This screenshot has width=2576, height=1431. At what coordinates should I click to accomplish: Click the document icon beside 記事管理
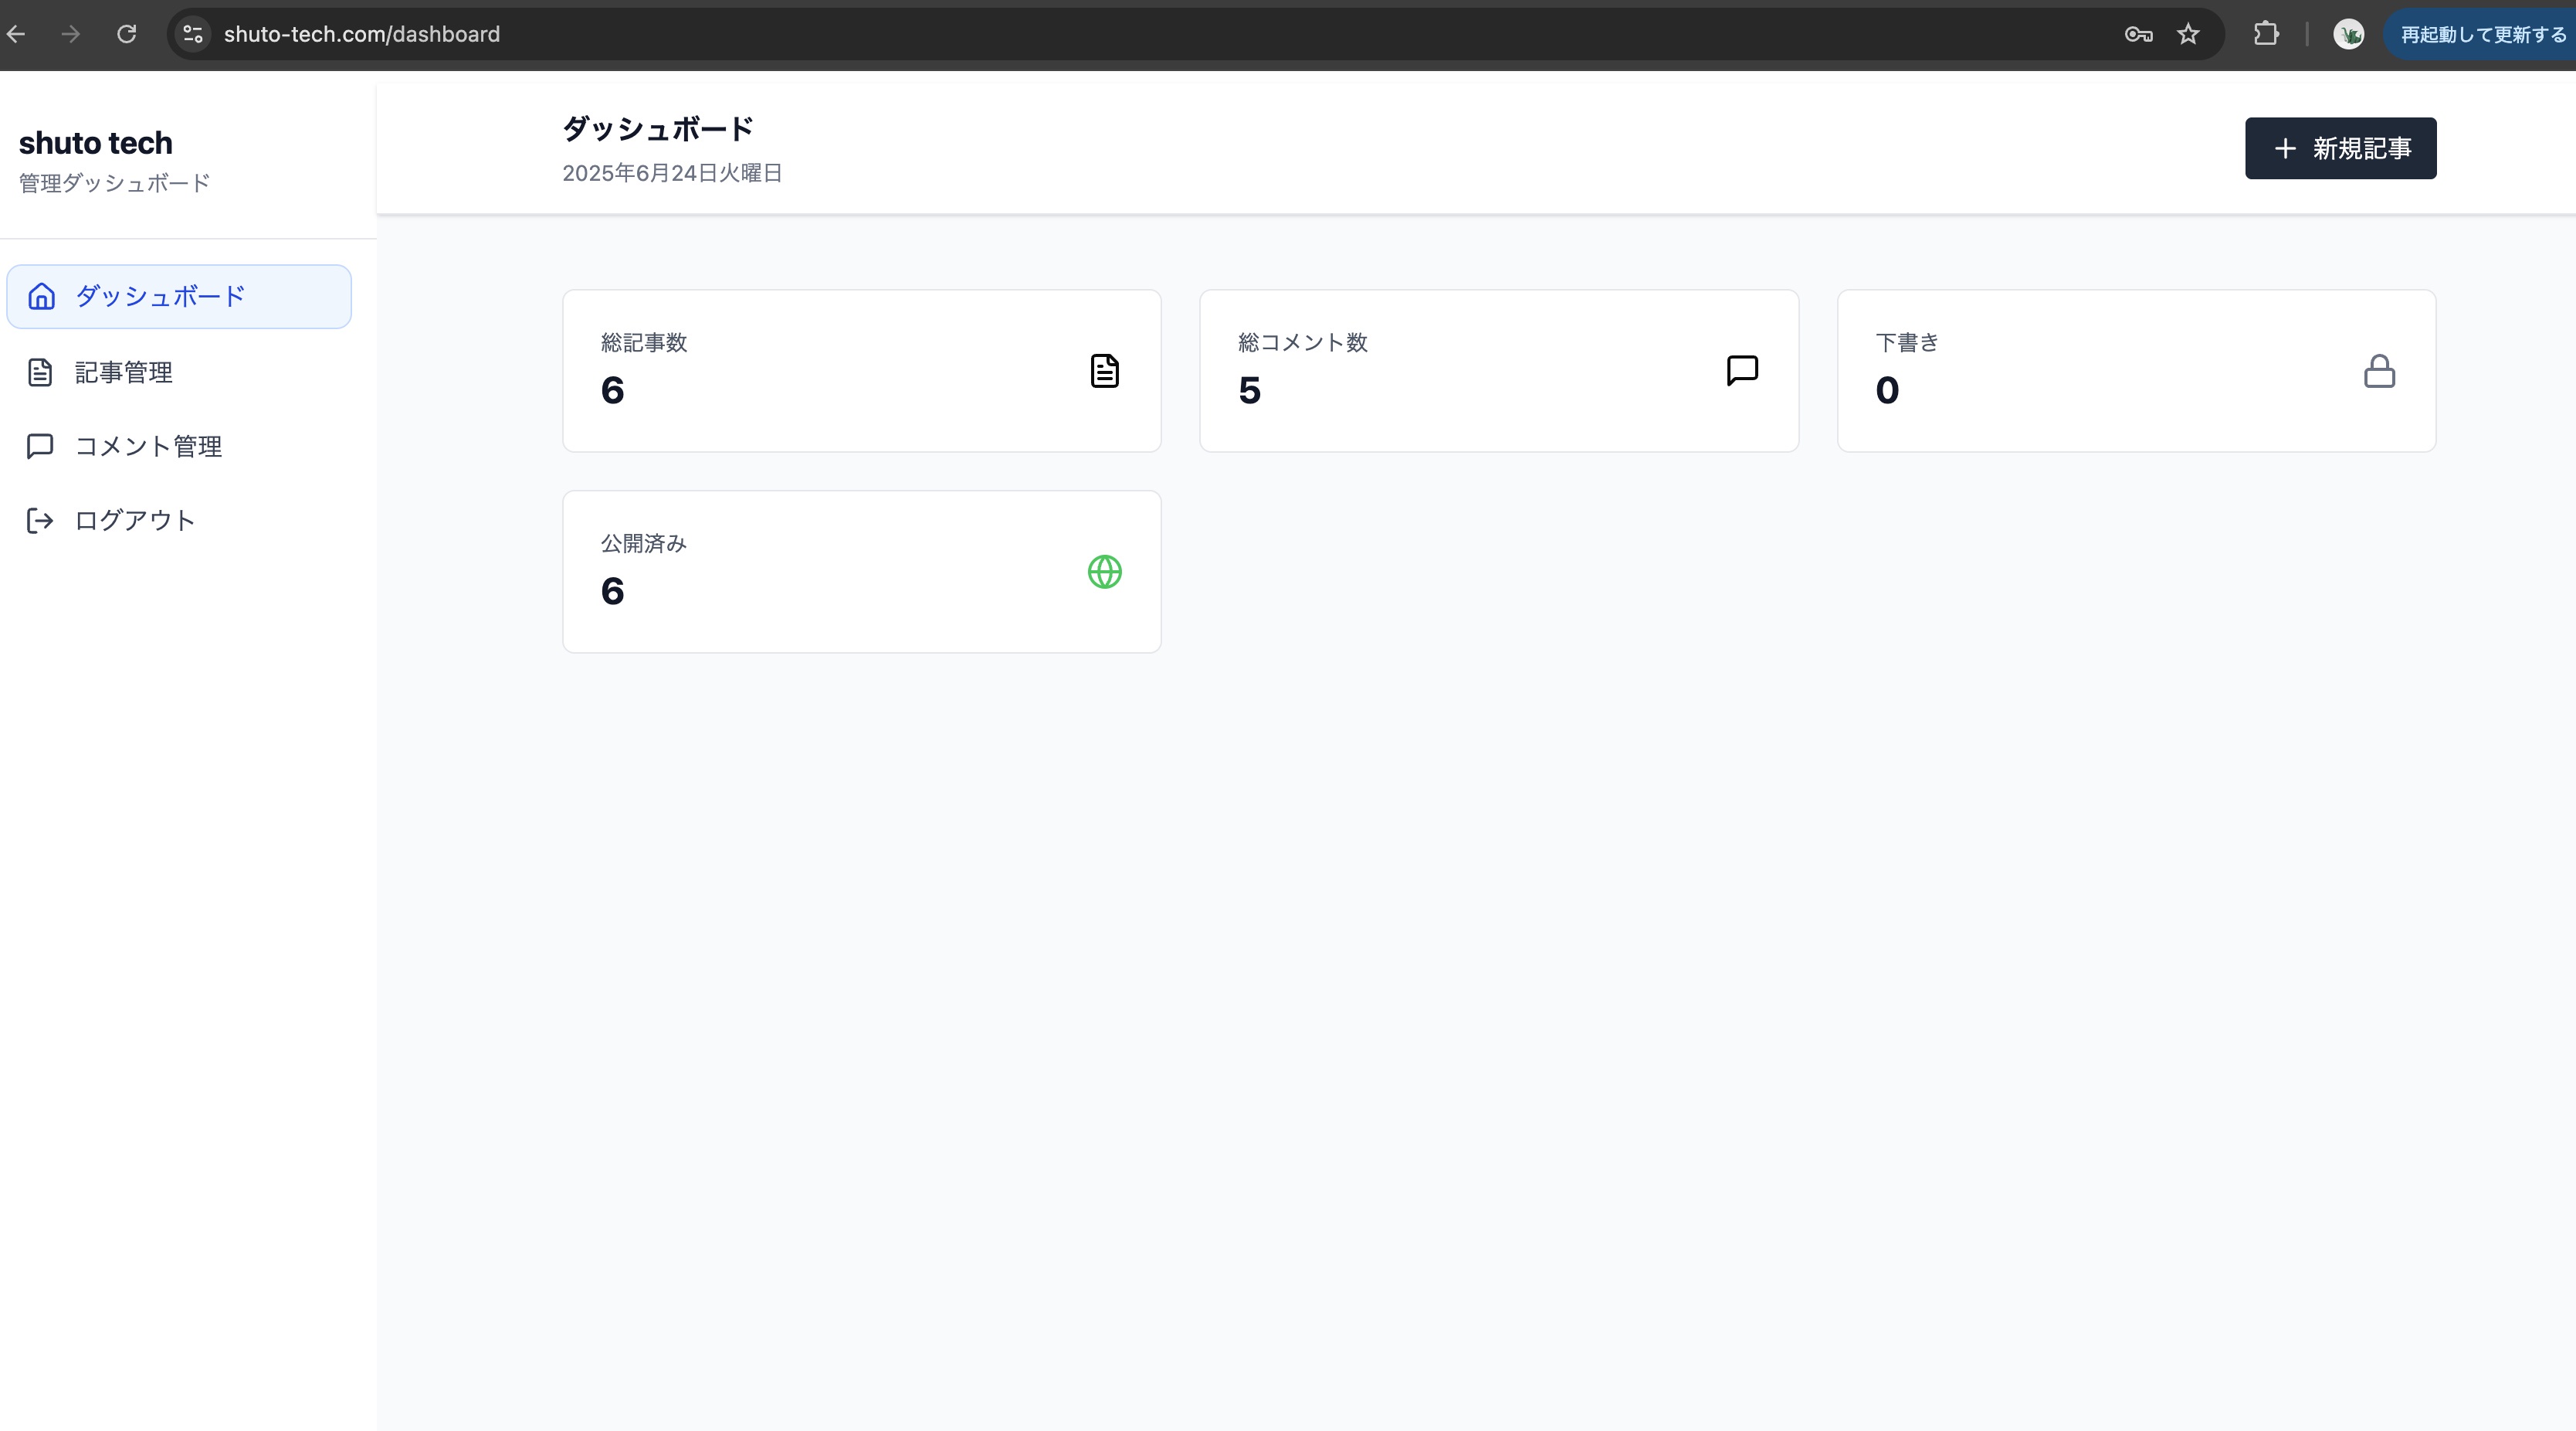[x=40, y=372]
